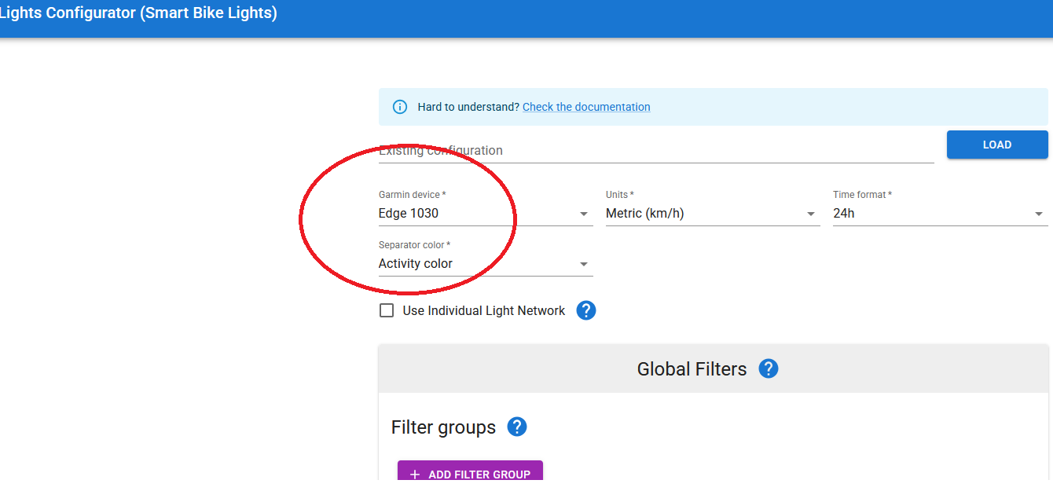Expand the Separator color dropdown arrow
Screen dimensions: 1053x491
tap(584, 264)
